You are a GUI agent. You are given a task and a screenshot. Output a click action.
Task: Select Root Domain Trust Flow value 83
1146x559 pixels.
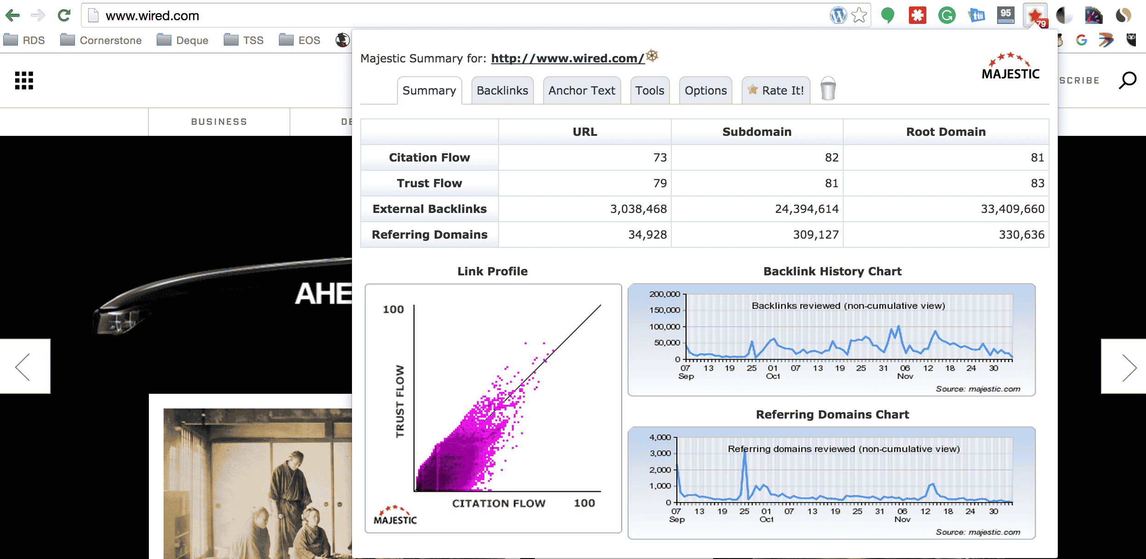click(1038, 183)
